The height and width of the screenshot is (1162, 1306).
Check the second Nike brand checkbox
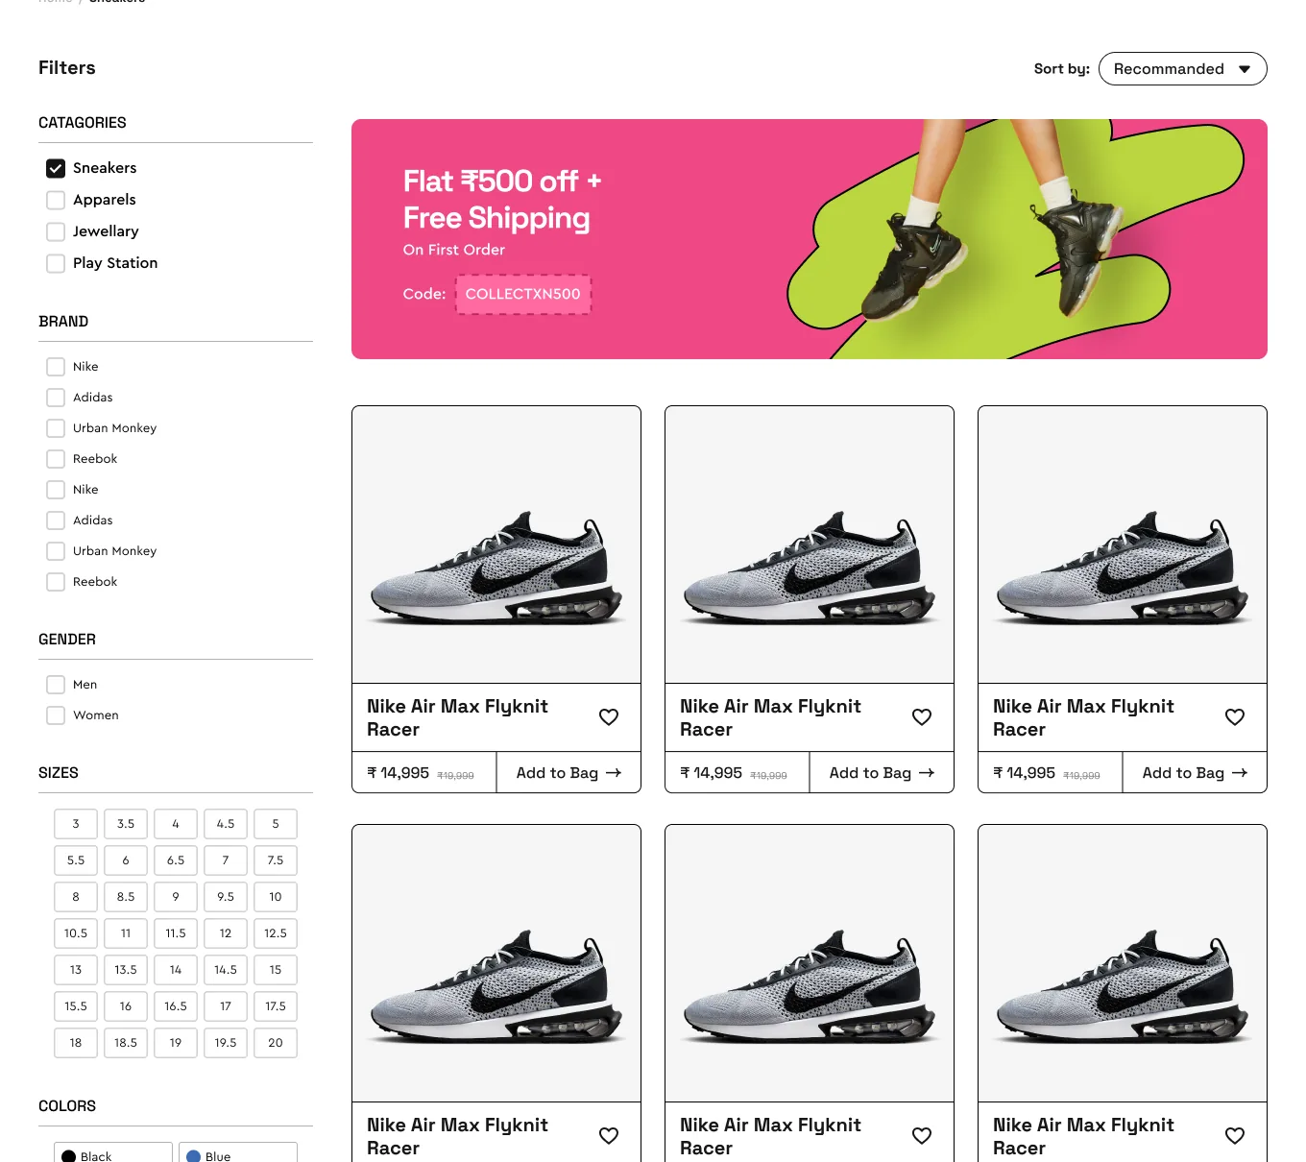[x=56, y=490]
